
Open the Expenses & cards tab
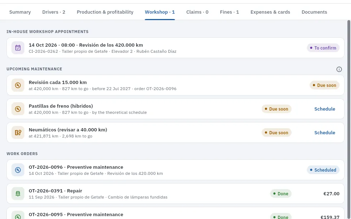[x=270, y=12]
